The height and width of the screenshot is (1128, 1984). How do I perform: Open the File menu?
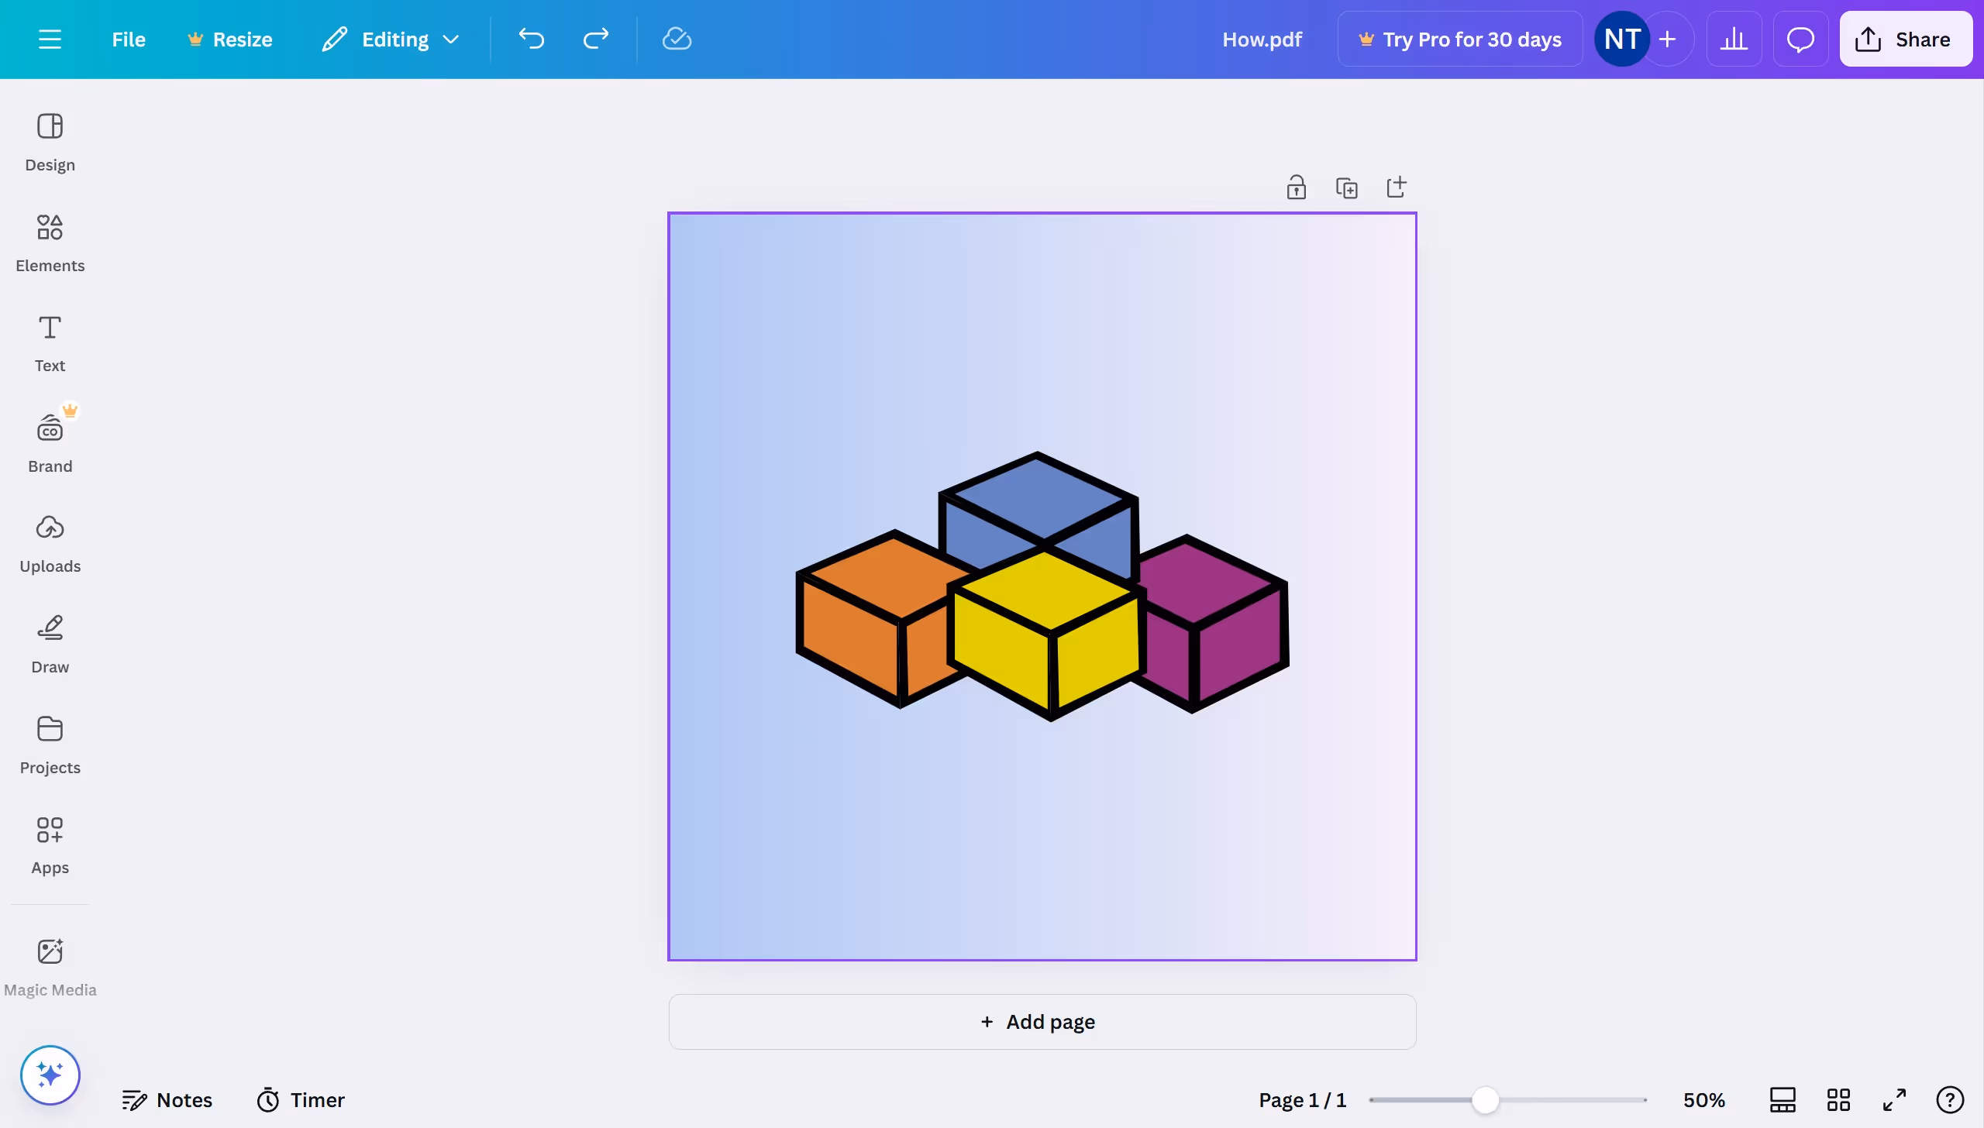(129, 40)
